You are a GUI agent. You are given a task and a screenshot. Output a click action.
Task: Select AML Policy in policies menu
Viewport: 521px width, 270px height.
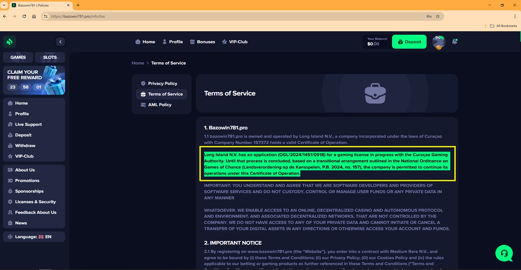click(x=159, y=105)
